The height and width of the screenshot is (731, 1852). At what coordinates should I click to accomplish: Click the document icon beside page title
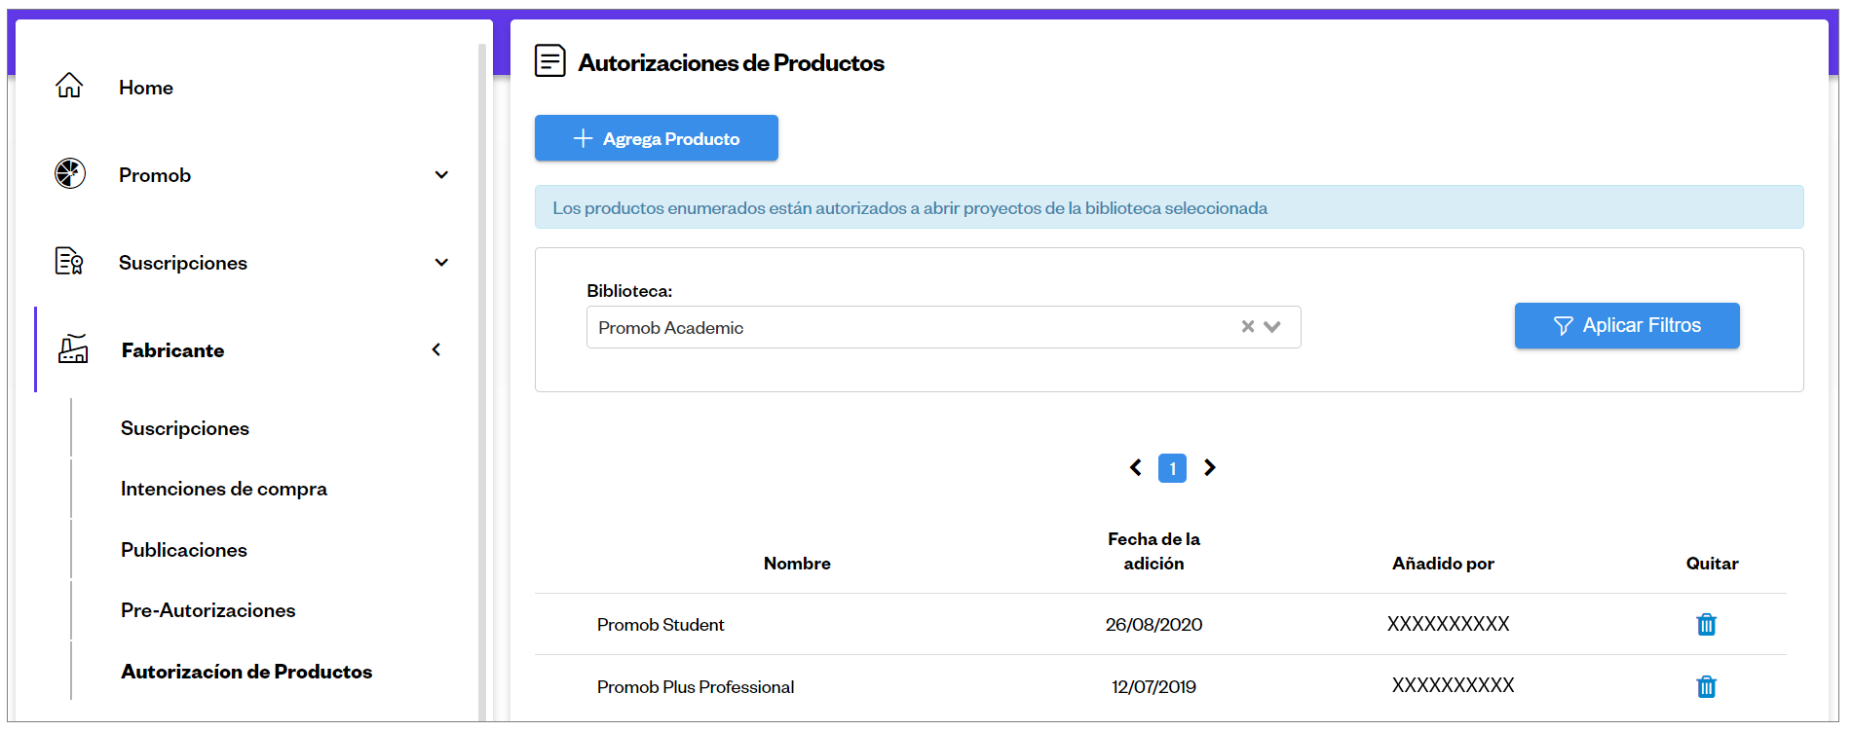550,61
